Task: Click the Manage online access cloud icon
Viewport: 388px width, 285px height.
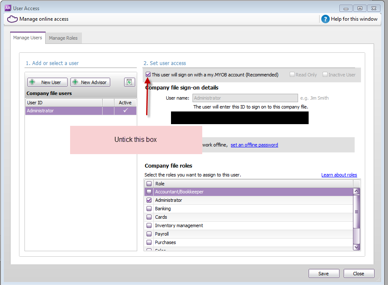Action: pyautogui.click(x=12, y=19)
